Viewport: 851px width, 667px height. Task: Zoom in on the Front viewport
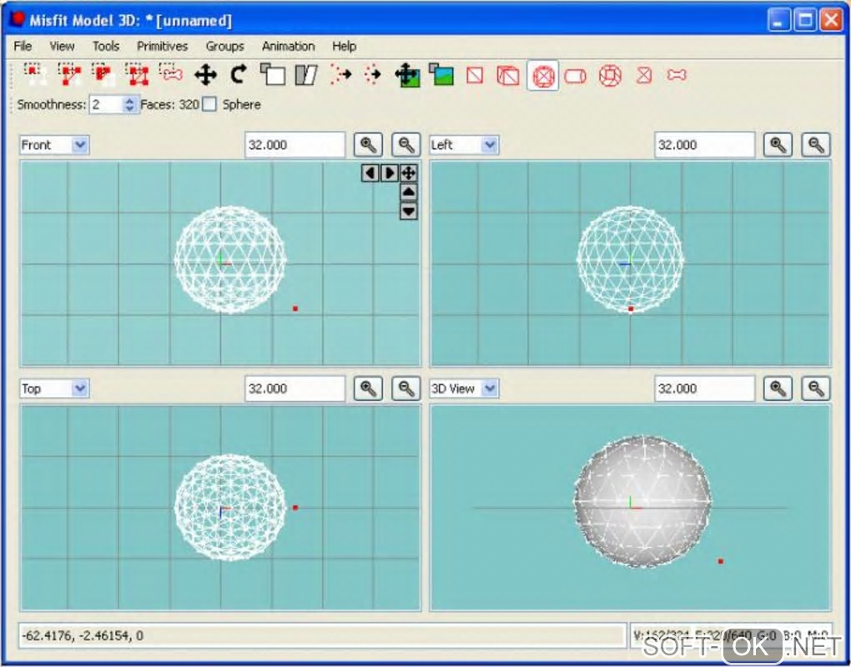click(x=368, y=145)
